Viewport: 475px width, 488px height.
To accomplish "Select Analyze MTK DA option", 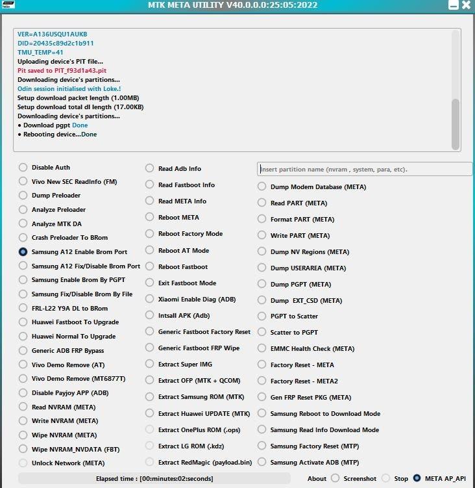I will (23, 224).
